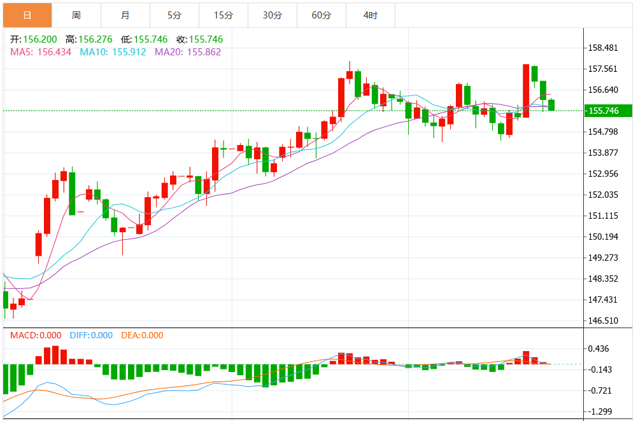Switch to the 4时 four-hour tab
638x421 pixels.
click(x=370, y=15)
